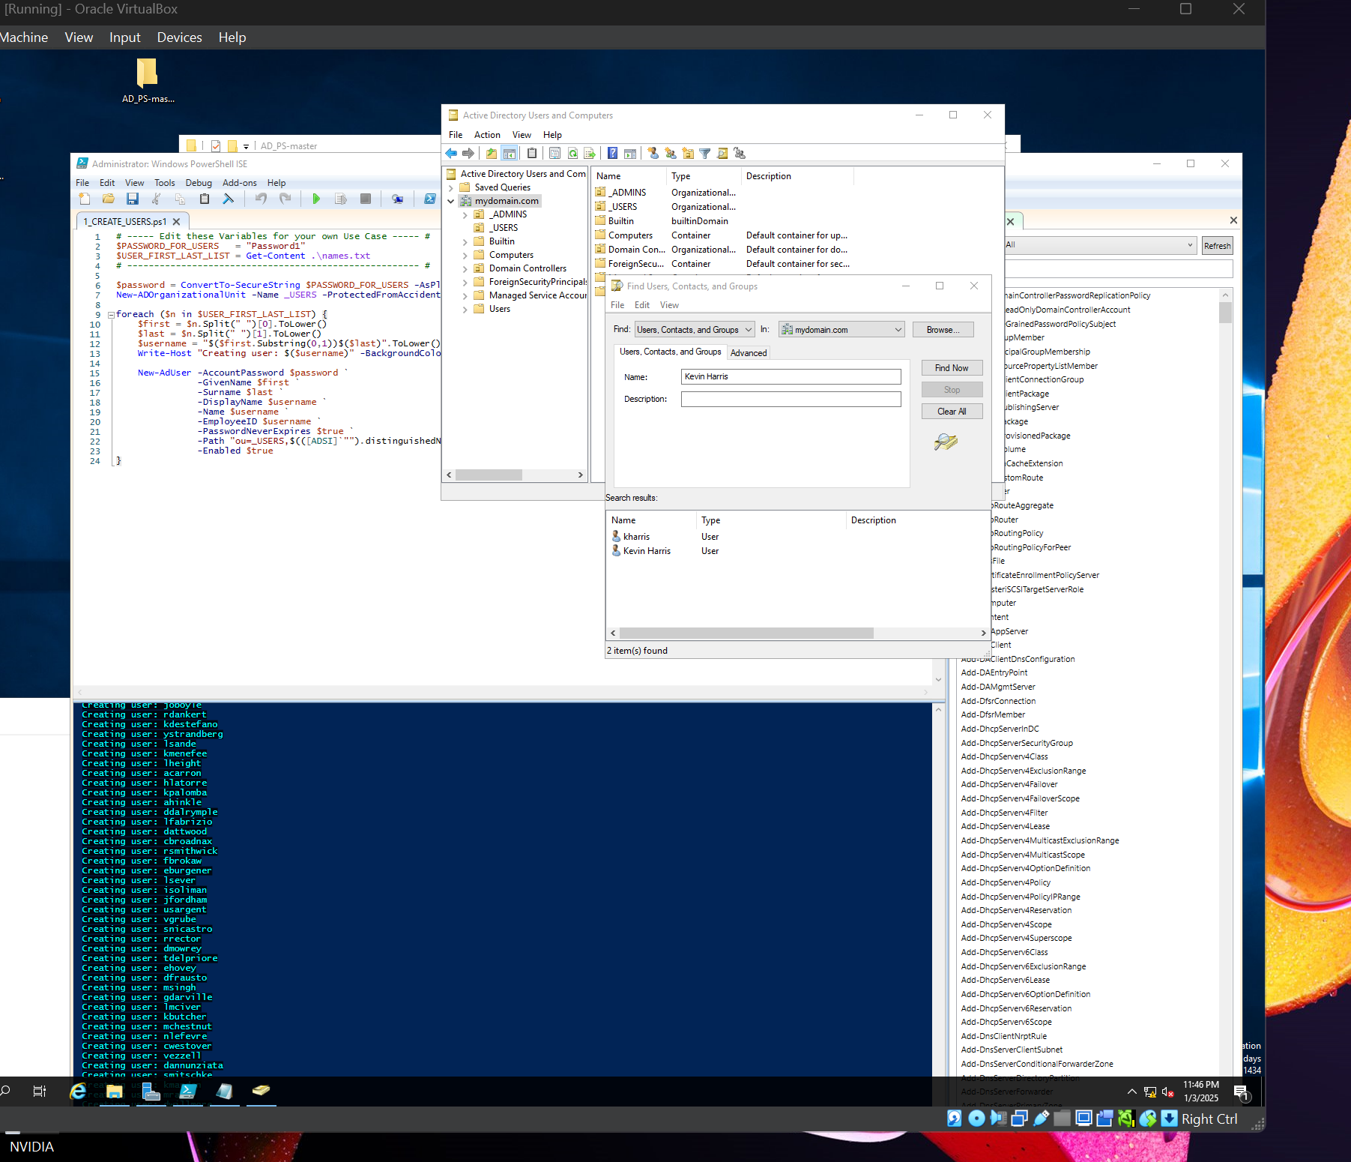1351x1162 pixels.
Task: Switch to the Advanced tab in Find dialog
Action: click(x=749, y=353)
